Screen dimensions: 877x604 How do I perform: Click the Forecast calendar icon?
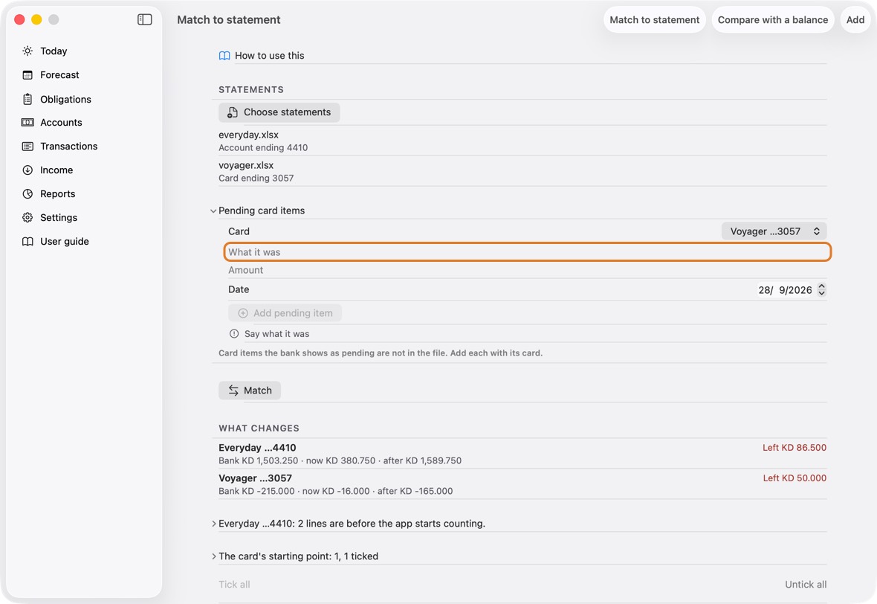coord(27,75)
